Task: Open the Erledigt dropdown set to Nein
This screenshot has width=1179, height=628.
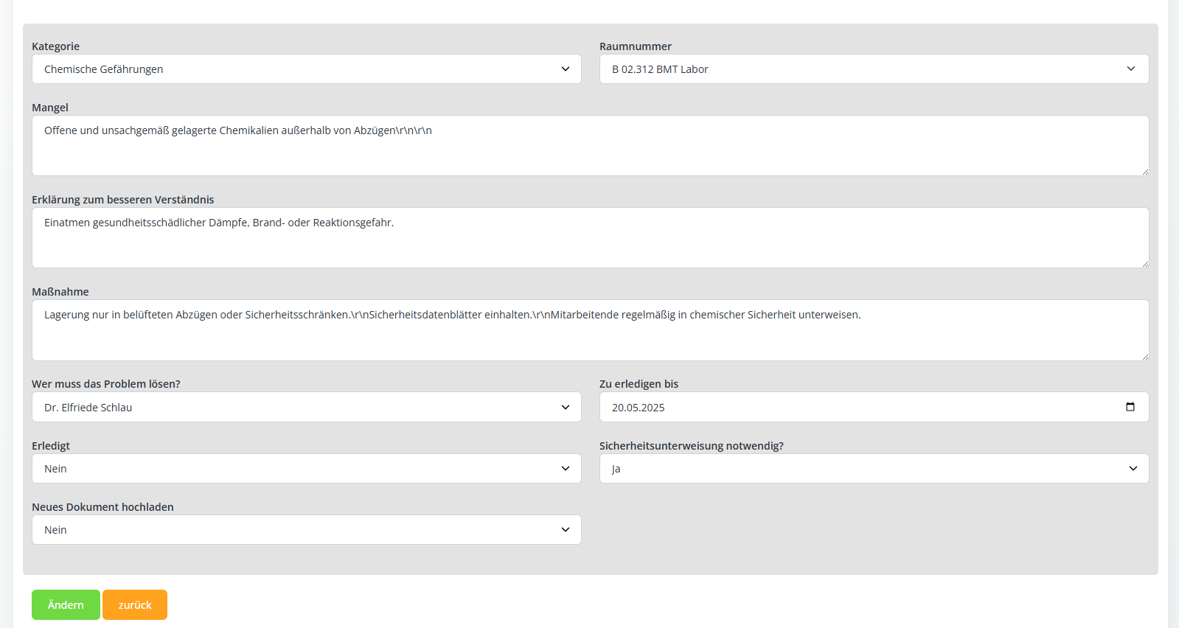Action: tap(295, 469)
